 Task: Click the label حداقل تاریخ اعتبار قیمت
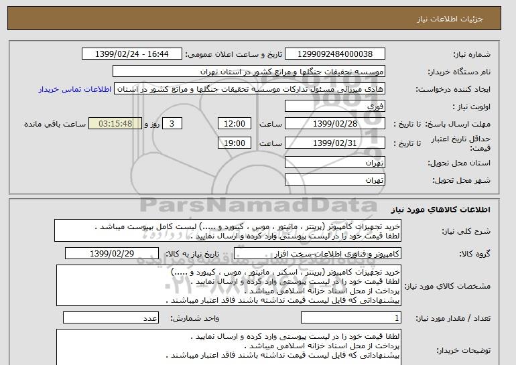pos(461,144)
